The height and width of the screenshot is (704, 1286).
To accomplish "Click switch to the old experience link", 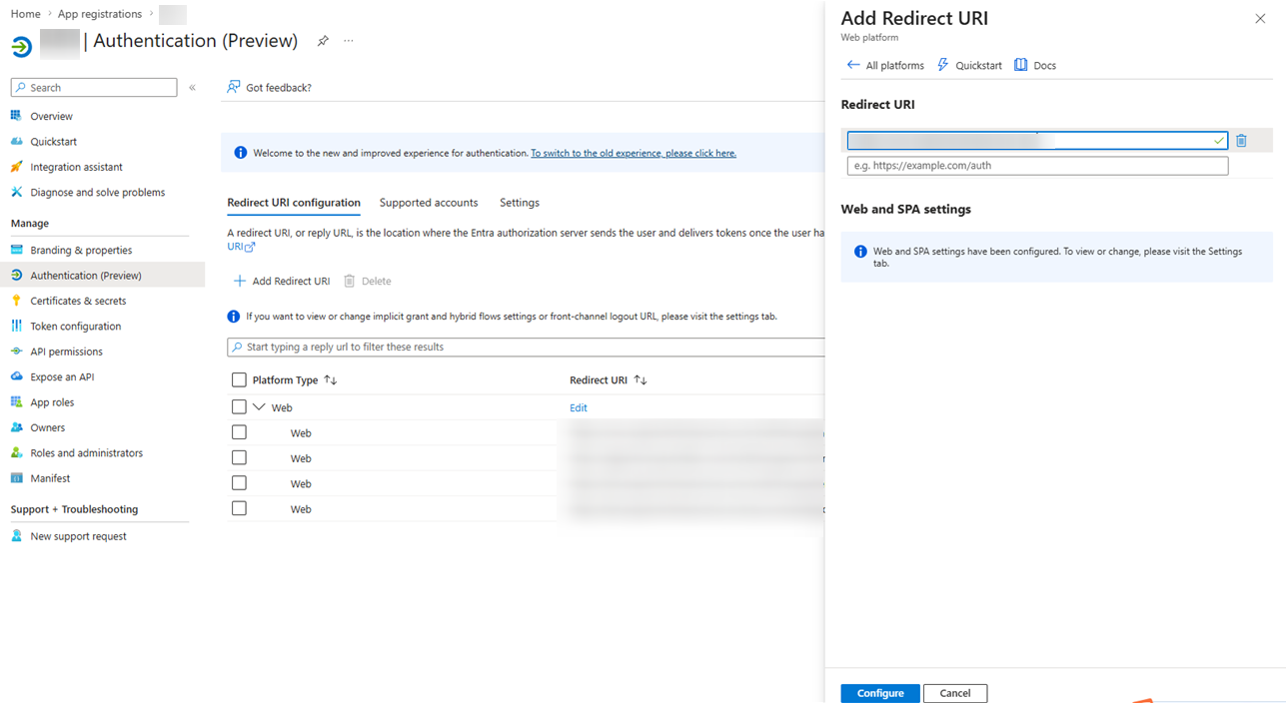I will click(x=634, y=154).
